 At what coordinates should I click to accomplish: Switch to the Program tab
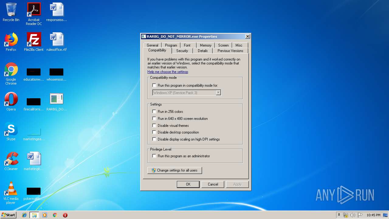(x=171, y=45)
